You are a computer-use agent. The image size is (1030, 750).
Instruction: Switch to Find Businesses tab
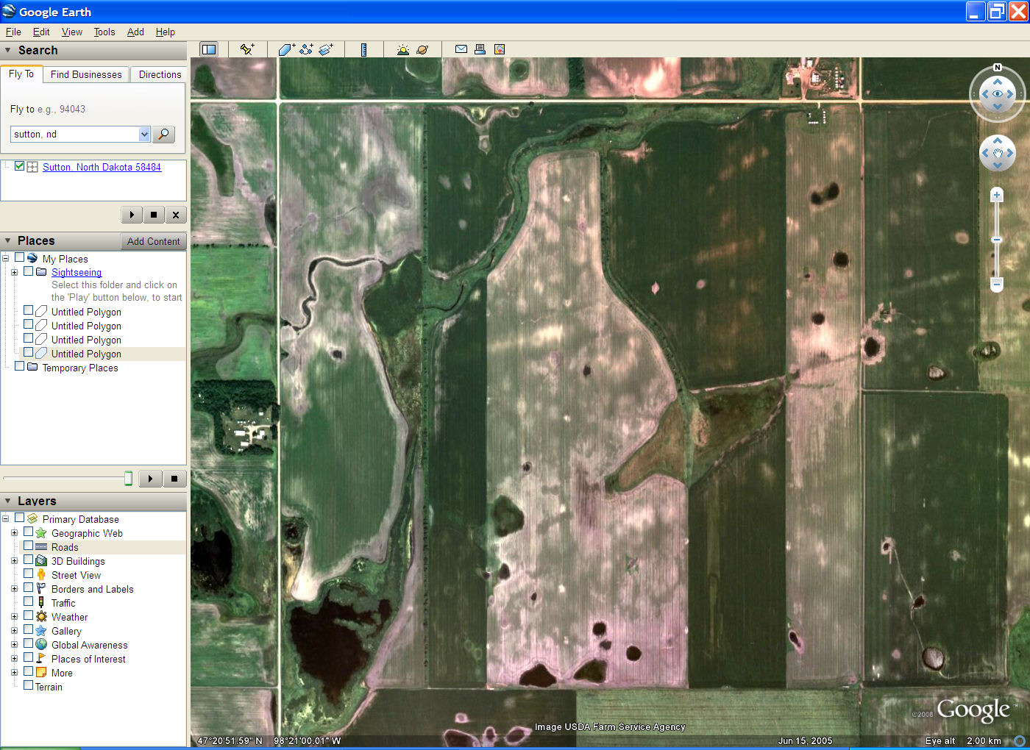coord(86,74)
